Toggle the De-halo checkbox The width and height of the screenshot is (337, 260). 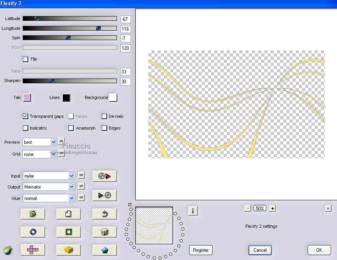[x=104, y=116]
